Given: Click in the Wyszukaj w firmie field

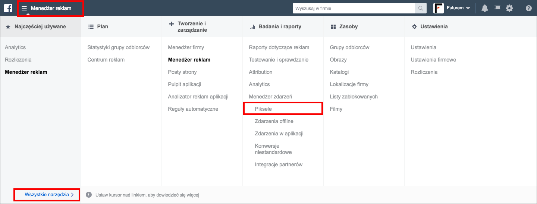Looking at the screenshot, I should click(x=354, y=8).
